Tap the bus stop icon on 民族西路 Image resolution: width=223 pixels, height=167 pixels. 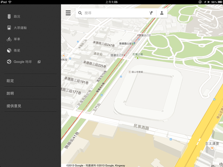171,139
